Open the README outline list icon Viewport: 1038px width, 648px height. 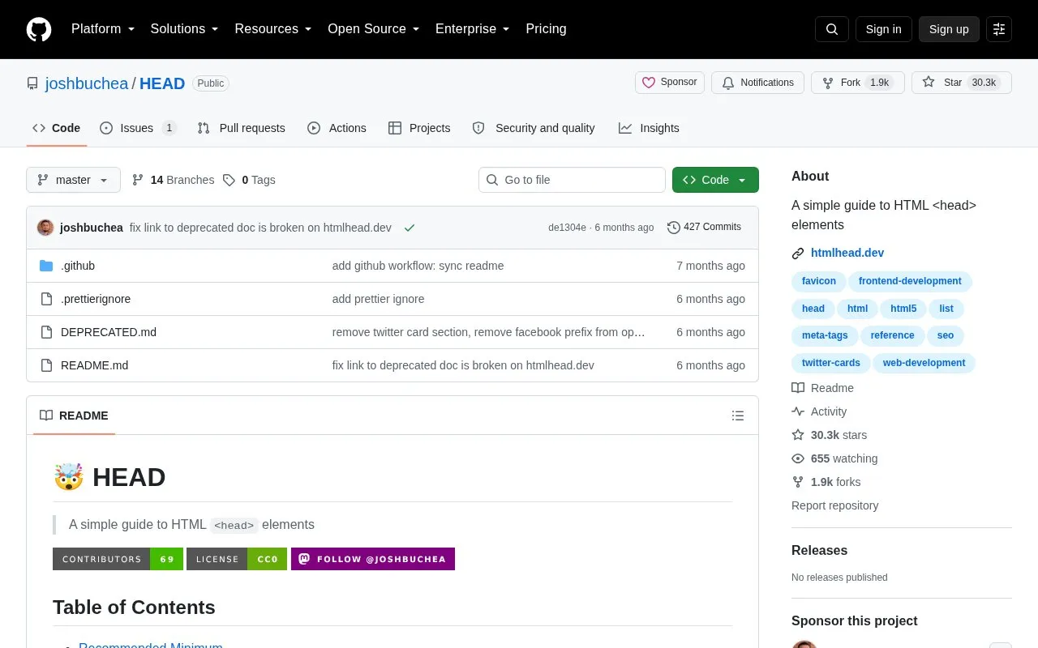click(x=738, y=416)
